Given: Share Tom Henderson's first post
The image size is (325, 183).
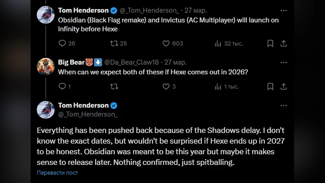Looking at the screenshot, I should pos(283,43).
